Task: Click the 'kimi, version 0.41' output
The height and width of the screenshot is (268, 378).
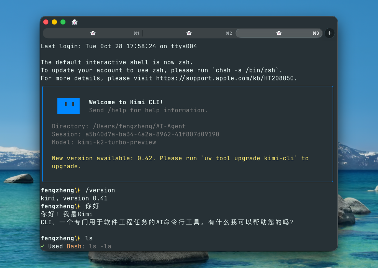Action: pyautogui.click(x=74, y=198)
